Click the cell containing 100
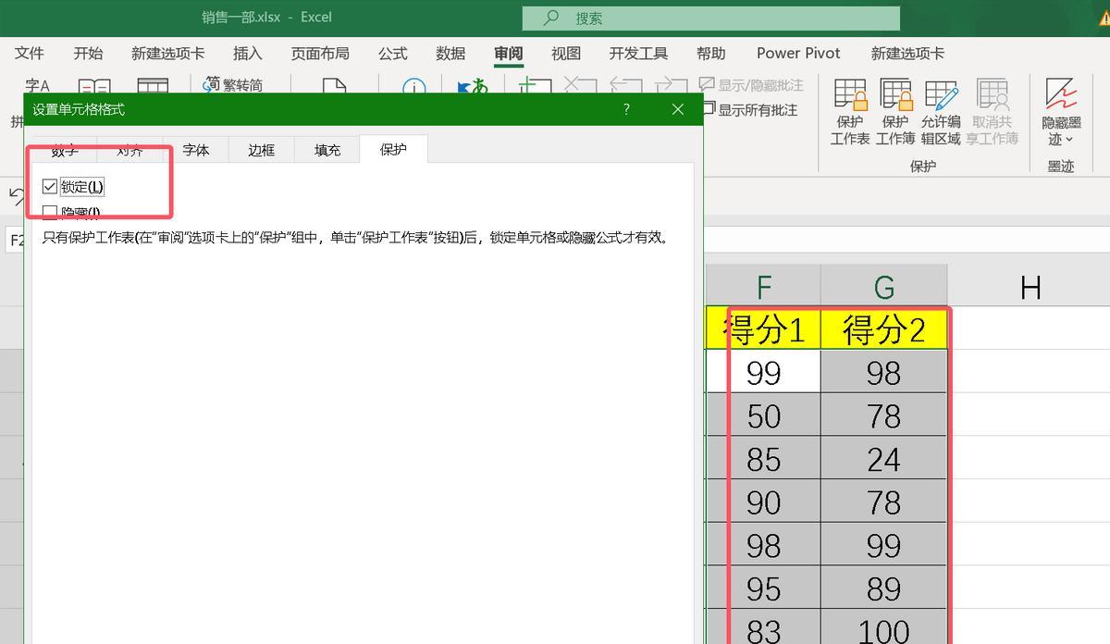 (883, 627)
